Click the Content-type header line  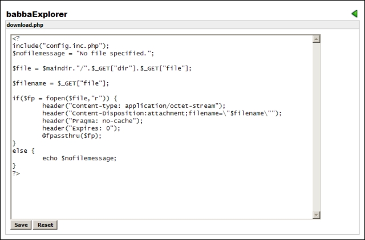point(134,105)
